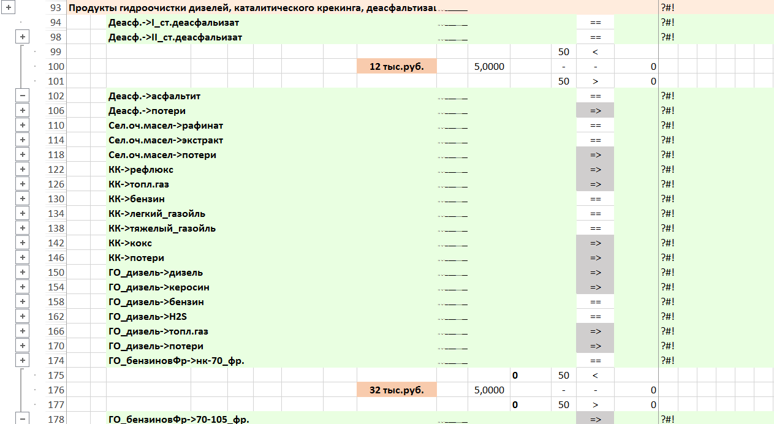Select row header 100
The height and width of the screenshot is (424, 774).
coord(55,66)
